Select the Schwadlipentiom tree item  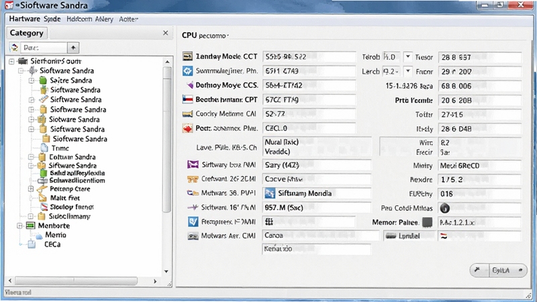coord(77,181)
